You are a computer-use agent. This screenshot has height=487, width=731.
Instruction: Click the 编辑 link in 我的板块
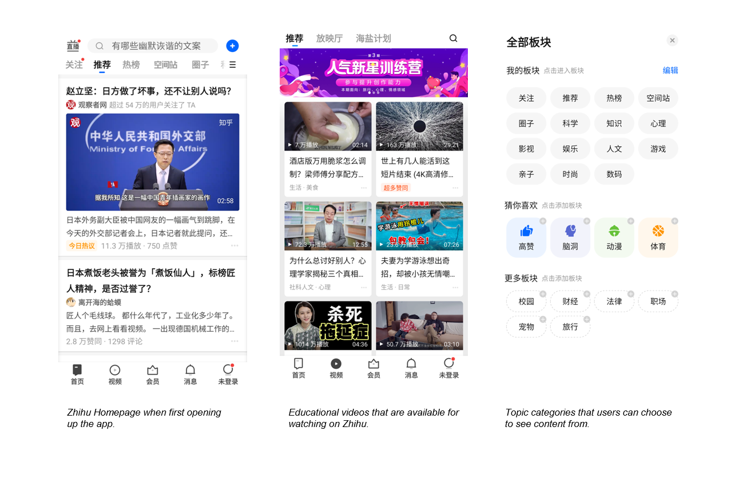pos(670,70)
